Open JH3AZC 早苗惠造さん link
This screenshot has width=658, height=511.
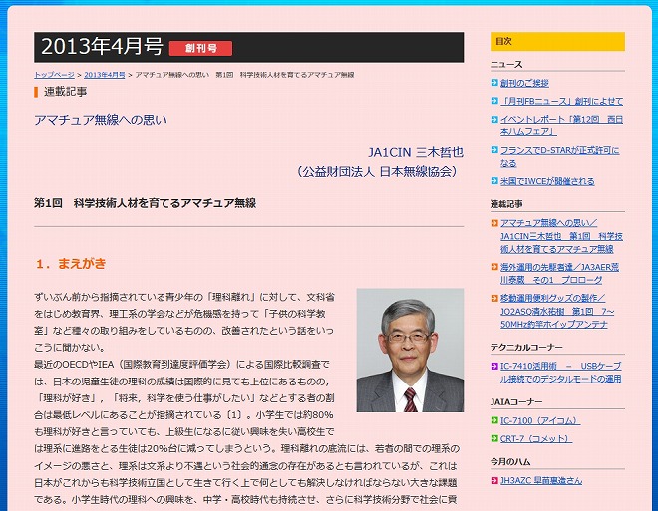point(541,481)
